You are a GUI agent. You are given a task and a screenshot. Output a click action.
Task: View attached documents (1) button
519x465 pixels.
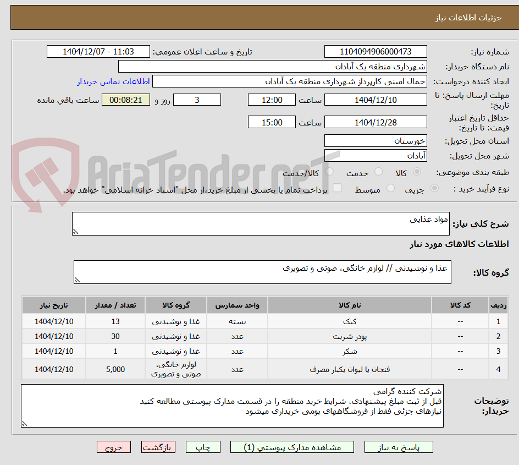coord(292,447)
